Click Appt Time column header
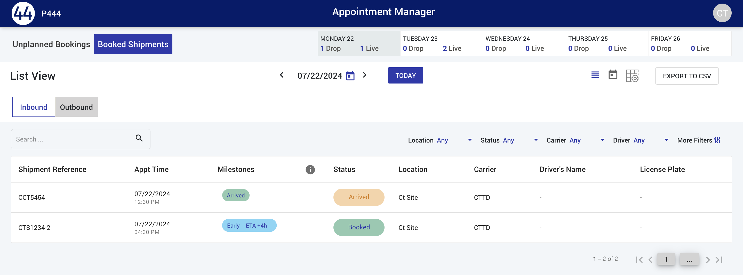 151,169
